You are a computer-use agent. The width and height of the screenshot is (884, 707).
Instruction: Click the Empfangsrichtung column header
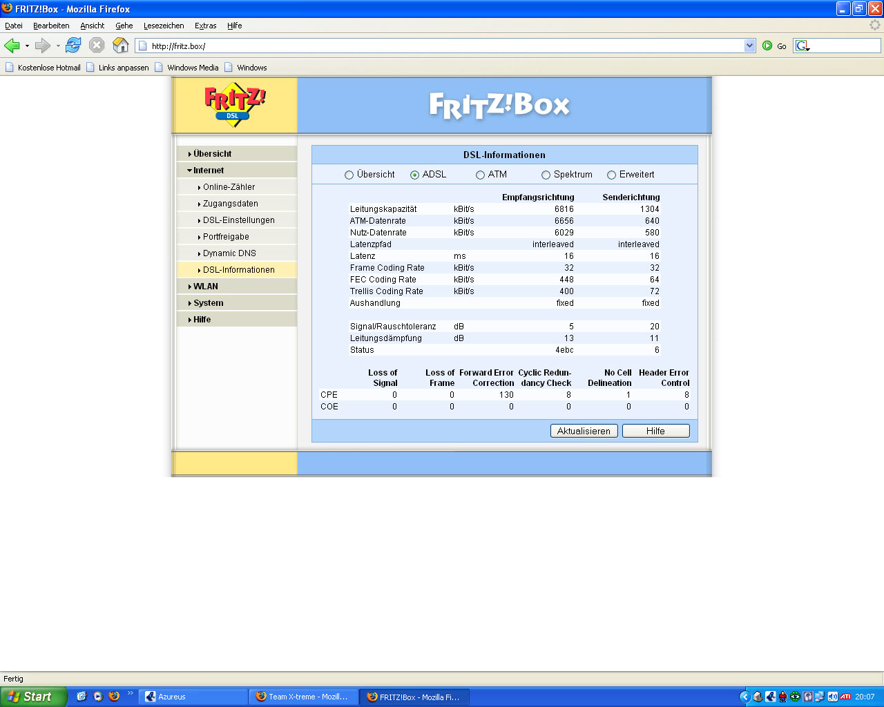pyautogui.click(x=538, y=197)
